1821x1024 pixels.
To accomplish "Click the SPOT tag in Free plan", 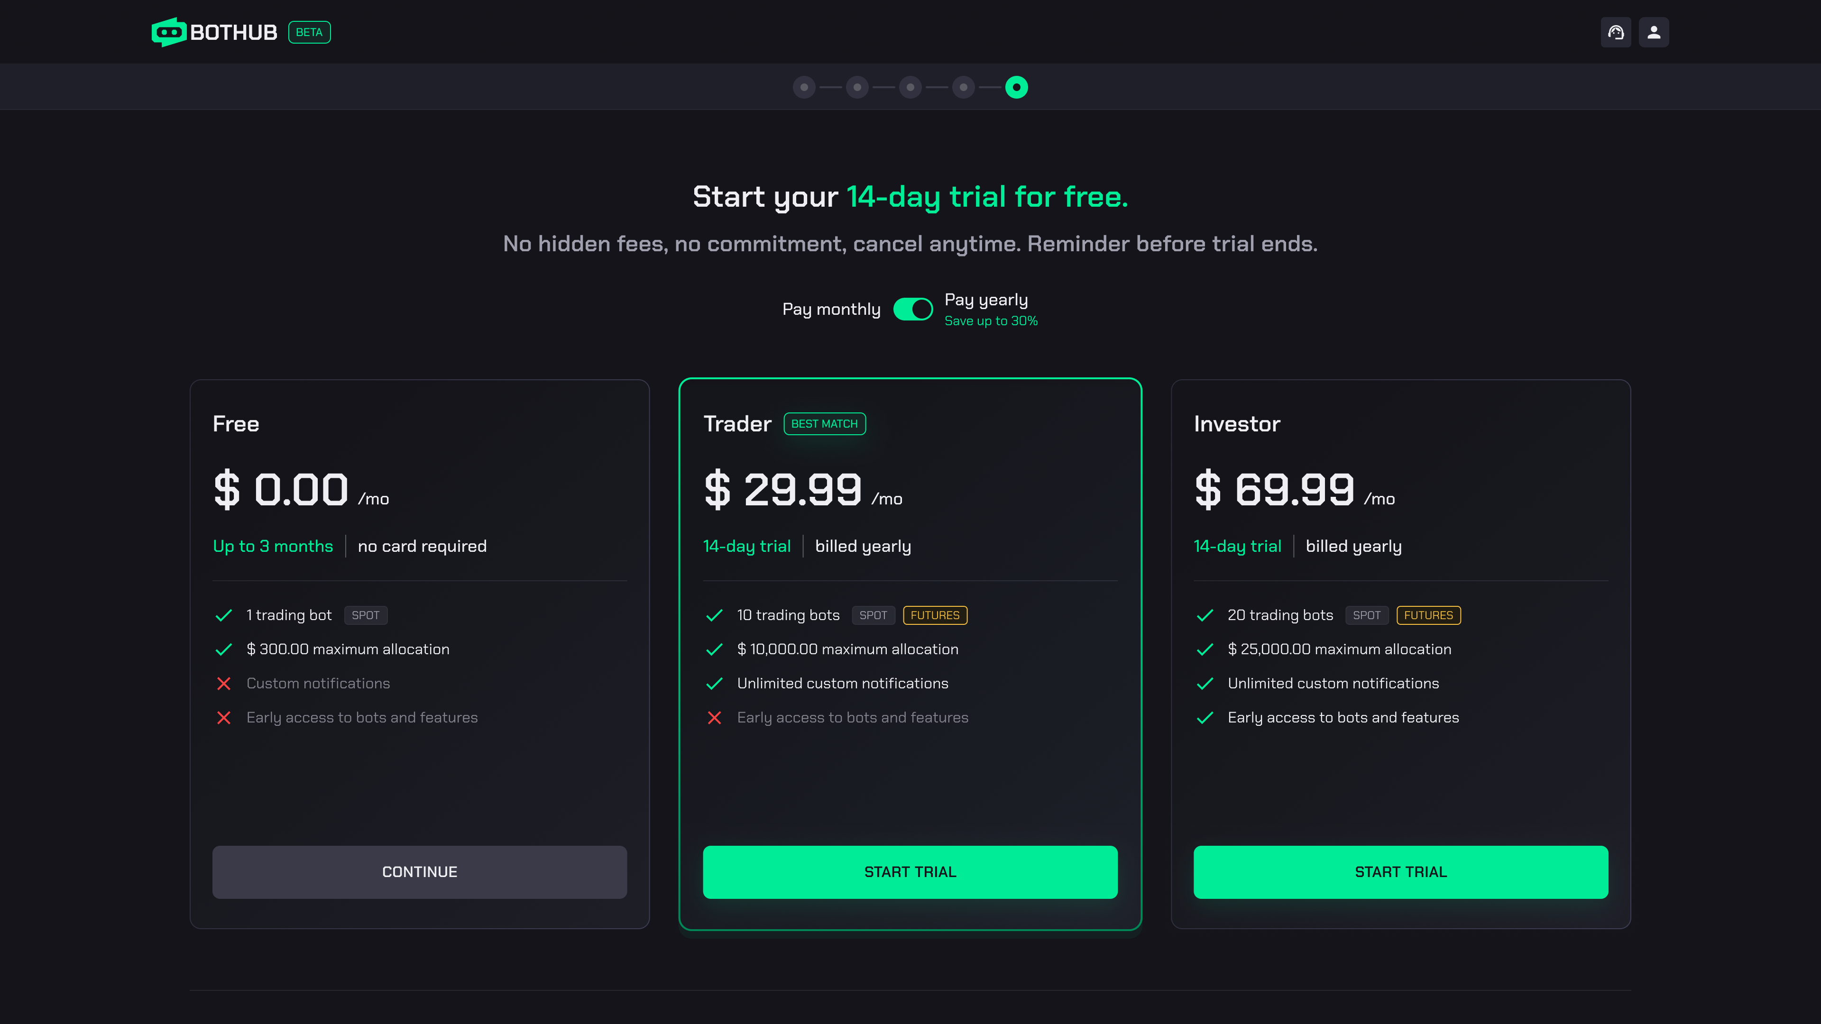I will (x=366, y=615).
